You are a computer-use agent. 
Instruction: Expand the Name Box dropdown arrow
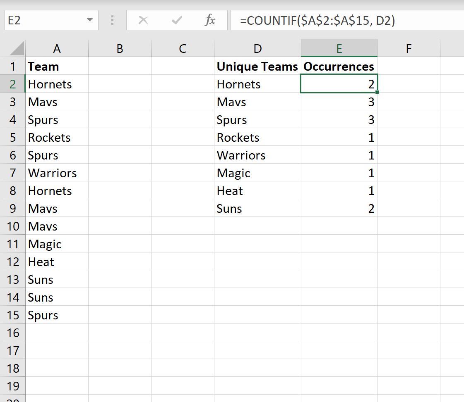[89, 20]
